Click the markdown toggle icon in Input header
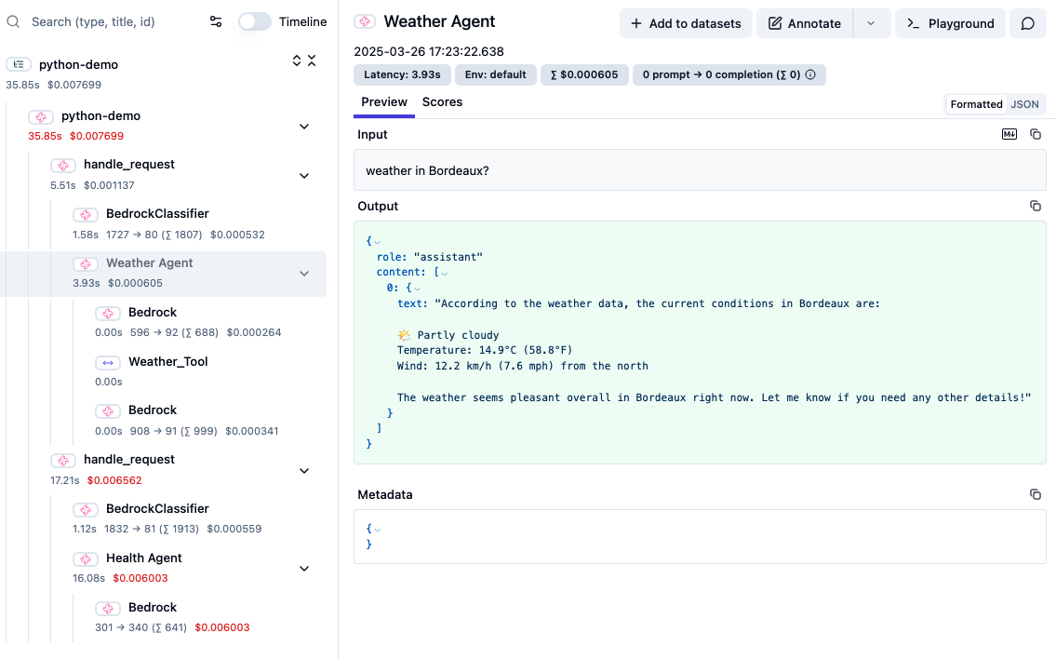Viewport: 1056px width, 659px height. 1009,135
